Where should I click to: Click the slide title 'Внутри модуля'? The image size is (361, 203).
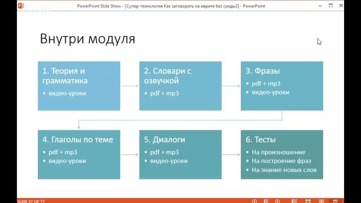[87, 39]
